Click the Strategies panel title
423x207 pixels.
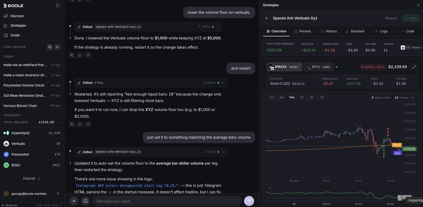coord(271,5)
